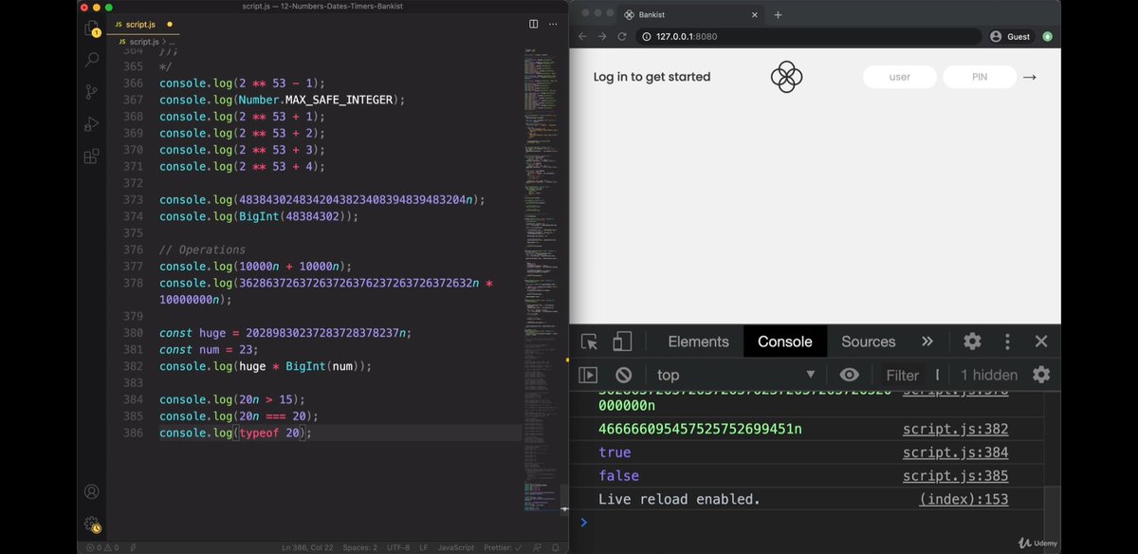The image size is (1138, 554).
Task: Change Spaces: 2 indentation setting
Action: (x=359, y=547)
